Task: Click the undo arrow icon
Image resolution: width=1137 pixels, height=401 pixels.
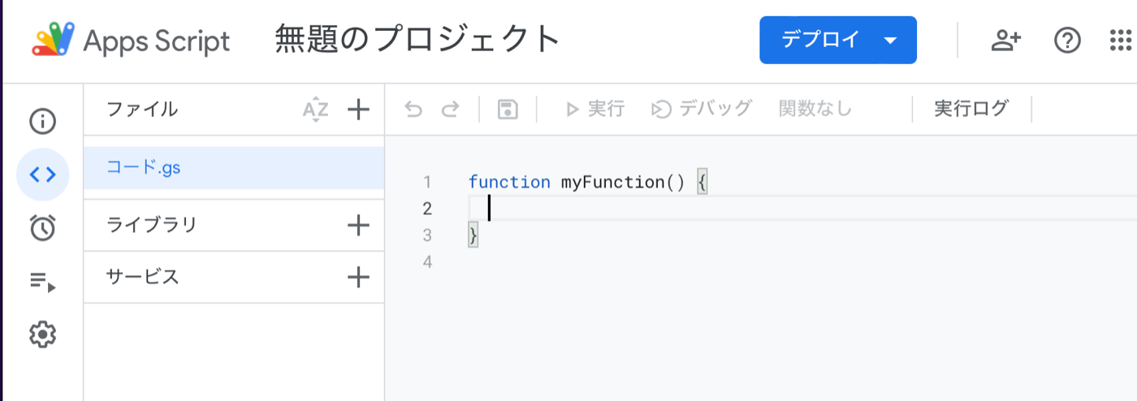Action: pos(413,109)
